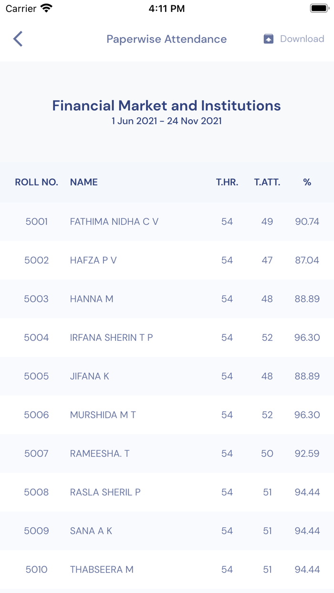This screenshot has height=593, width=334.
Task: Select the HAFZA P V row
Action: (94, 260)
